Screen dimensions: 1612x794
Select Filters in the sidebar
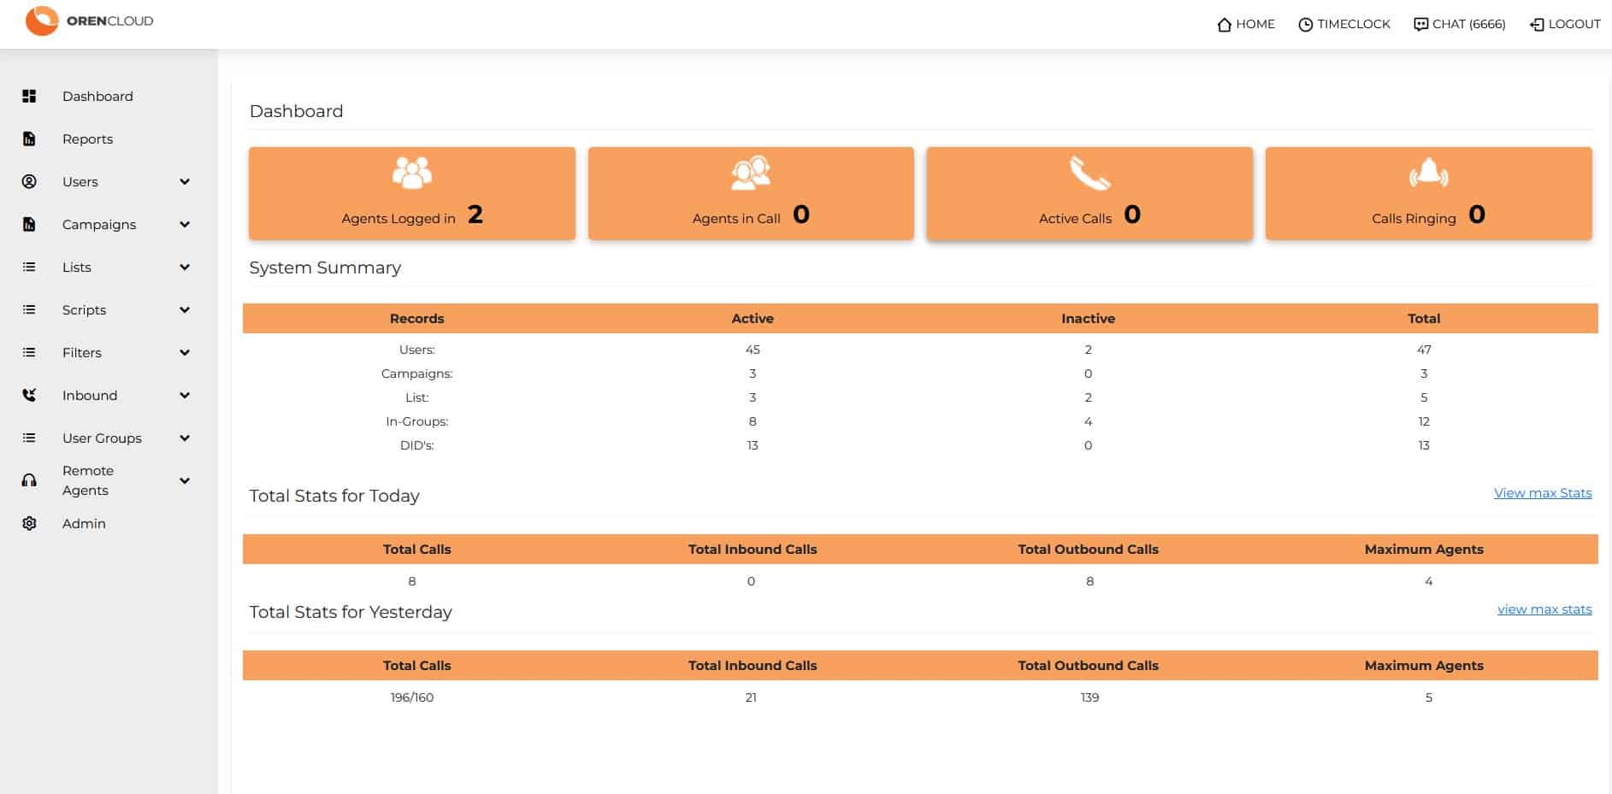pos(82,353)
